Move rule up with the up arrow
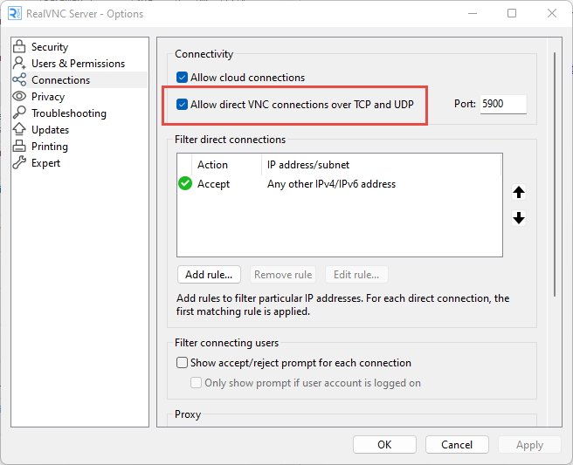573x465 pixels. 519,193
